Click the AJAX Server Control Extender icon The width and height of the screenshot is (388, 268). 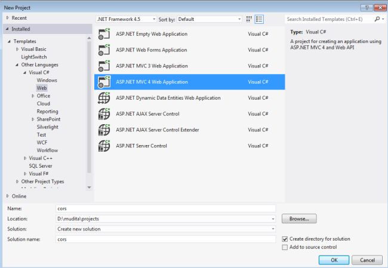click(104, 130)
